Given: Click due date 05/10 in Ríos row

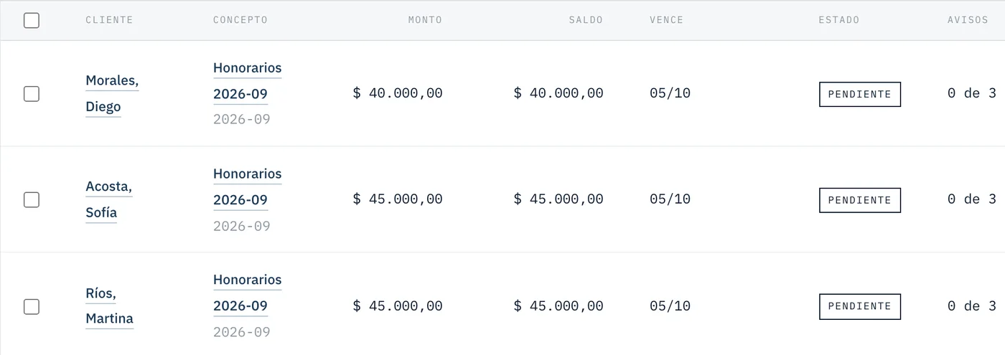Looking at the screenshot, I should tap(670, 306).
